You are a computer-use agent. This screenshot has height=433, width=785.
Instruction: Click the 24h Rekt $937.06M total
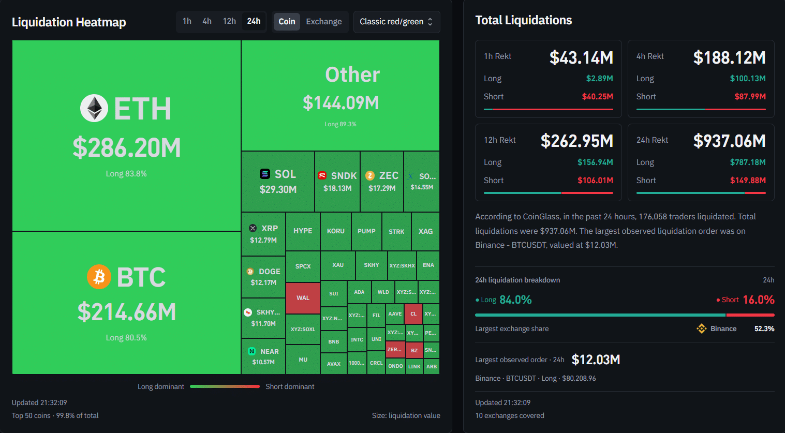730,141
